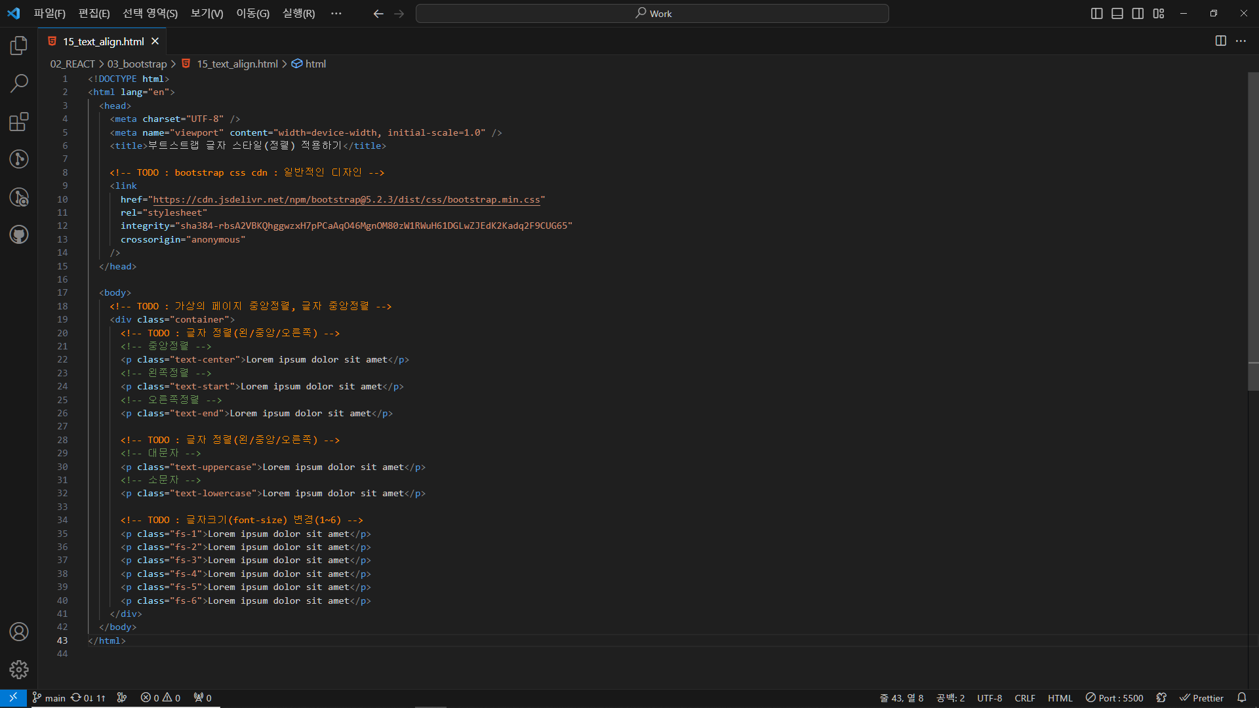
Task: Open the Extensions view
Action: click(19, 121)
